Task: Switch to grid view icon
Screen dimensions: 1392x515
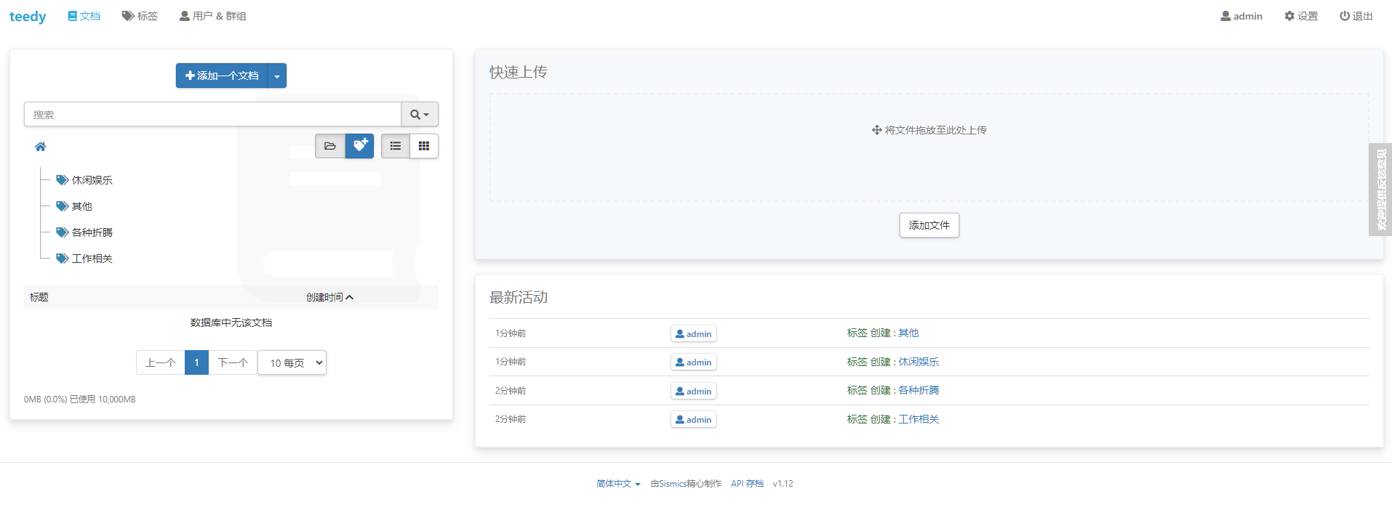Action: click(424, 146)
